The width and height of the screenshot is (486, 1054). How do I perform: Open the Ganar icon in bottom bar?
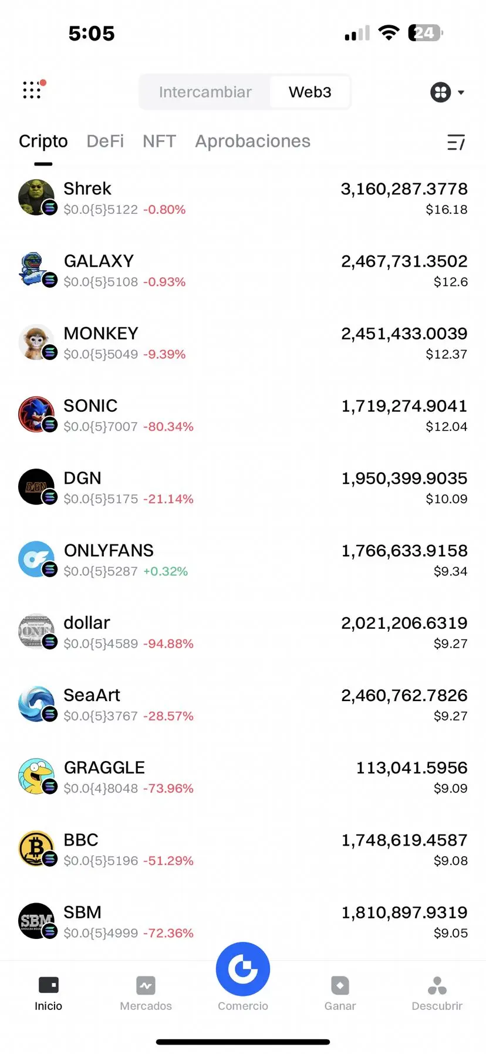pyautogui.click(x=340, y=985)
